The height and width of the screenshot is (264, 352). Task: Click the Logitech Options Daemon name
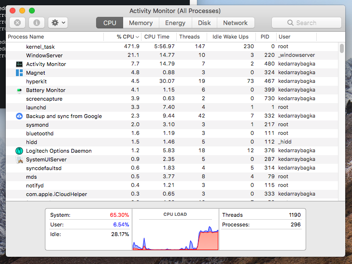(x=59, y=151)
